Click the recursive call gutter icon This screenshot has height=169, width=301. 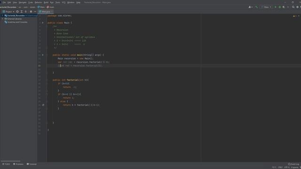pyautogui.click(x=43, y=105)
